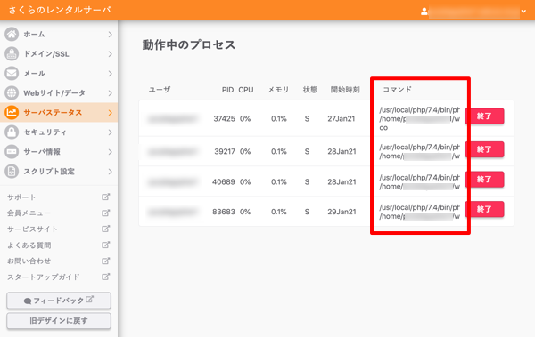Click the 27Jan21 start time cell
Viewport: 535px width, 337px height.
tap(342, 119)
